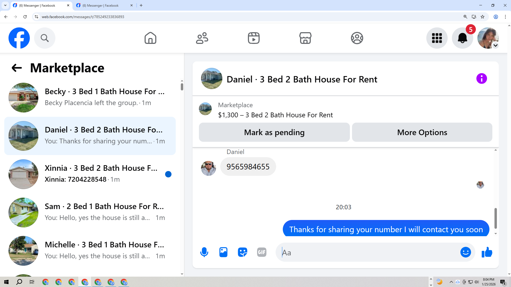Bookmark this page with the star
This screenshot has width=511, height=287.
[x=483, y=17]
